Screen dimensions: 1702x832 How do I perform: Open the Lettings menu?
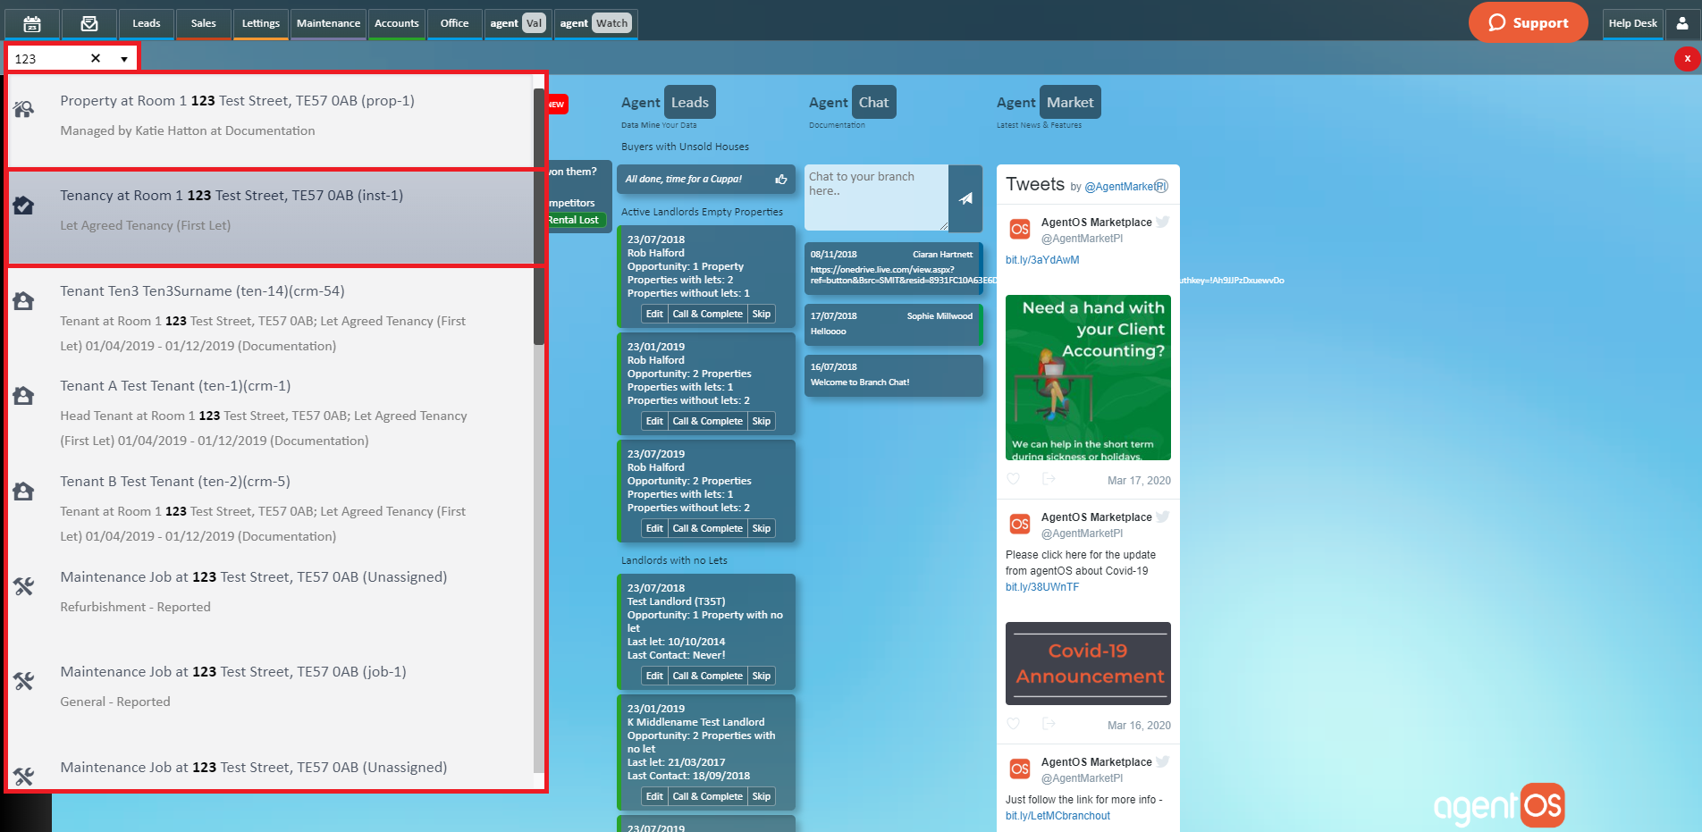point(260,24)
